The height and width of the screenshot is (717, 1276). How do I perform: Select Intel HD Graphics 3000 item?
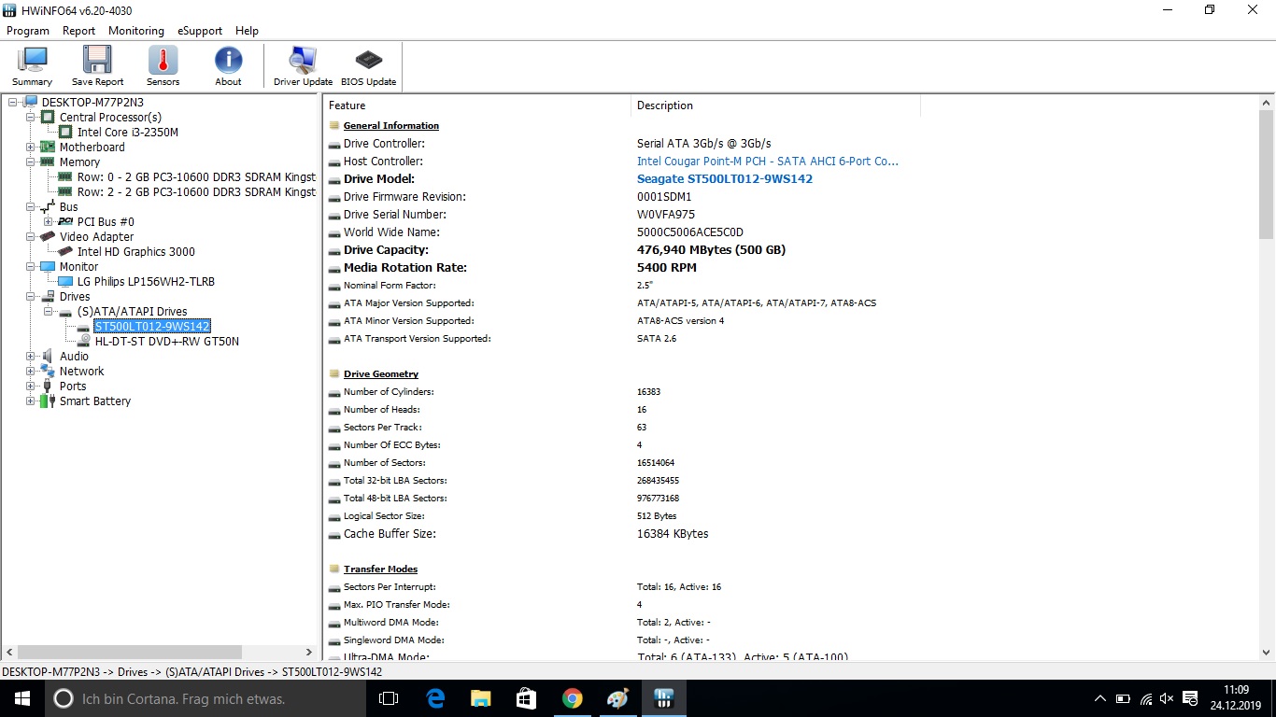tap(136, 252)
